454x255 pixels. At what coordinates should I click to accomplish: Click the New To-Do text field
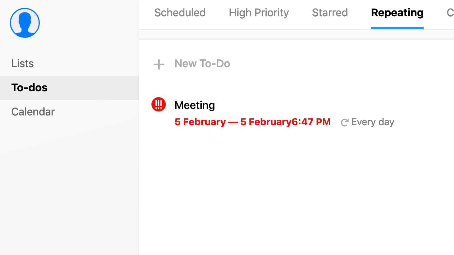[x=202, y=64]
